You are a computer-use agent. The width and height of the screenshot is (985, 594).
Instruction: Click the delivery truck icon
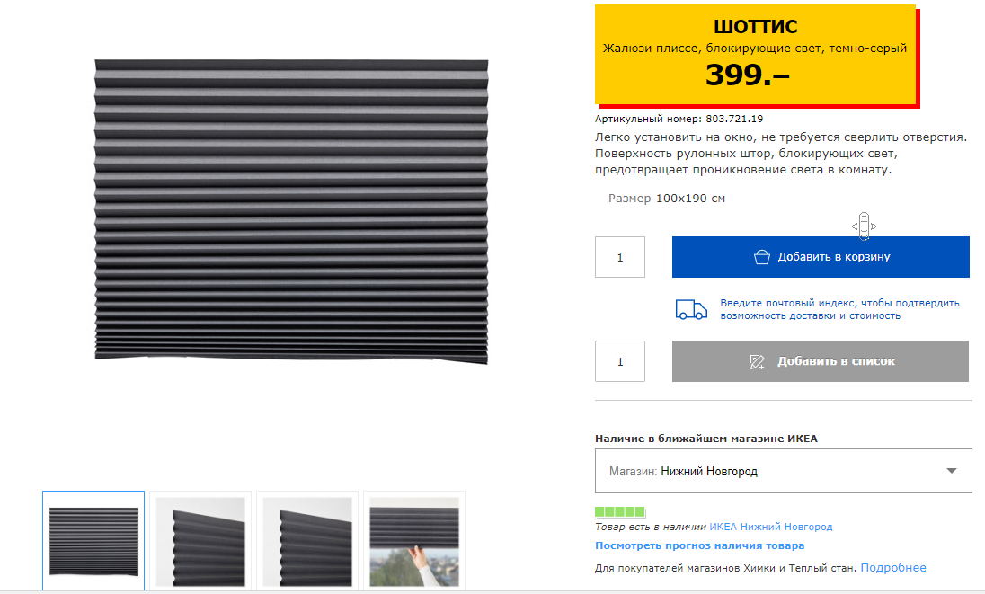(x=691, y=309)
